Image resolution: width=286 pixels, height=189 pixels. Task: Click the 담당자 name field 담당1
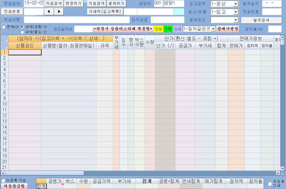pyautogui.click(x=174, y=3)
